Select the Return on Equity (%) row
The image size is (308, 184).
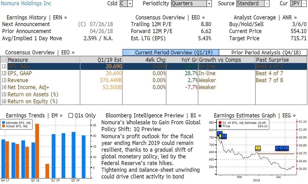pos(154,101)
